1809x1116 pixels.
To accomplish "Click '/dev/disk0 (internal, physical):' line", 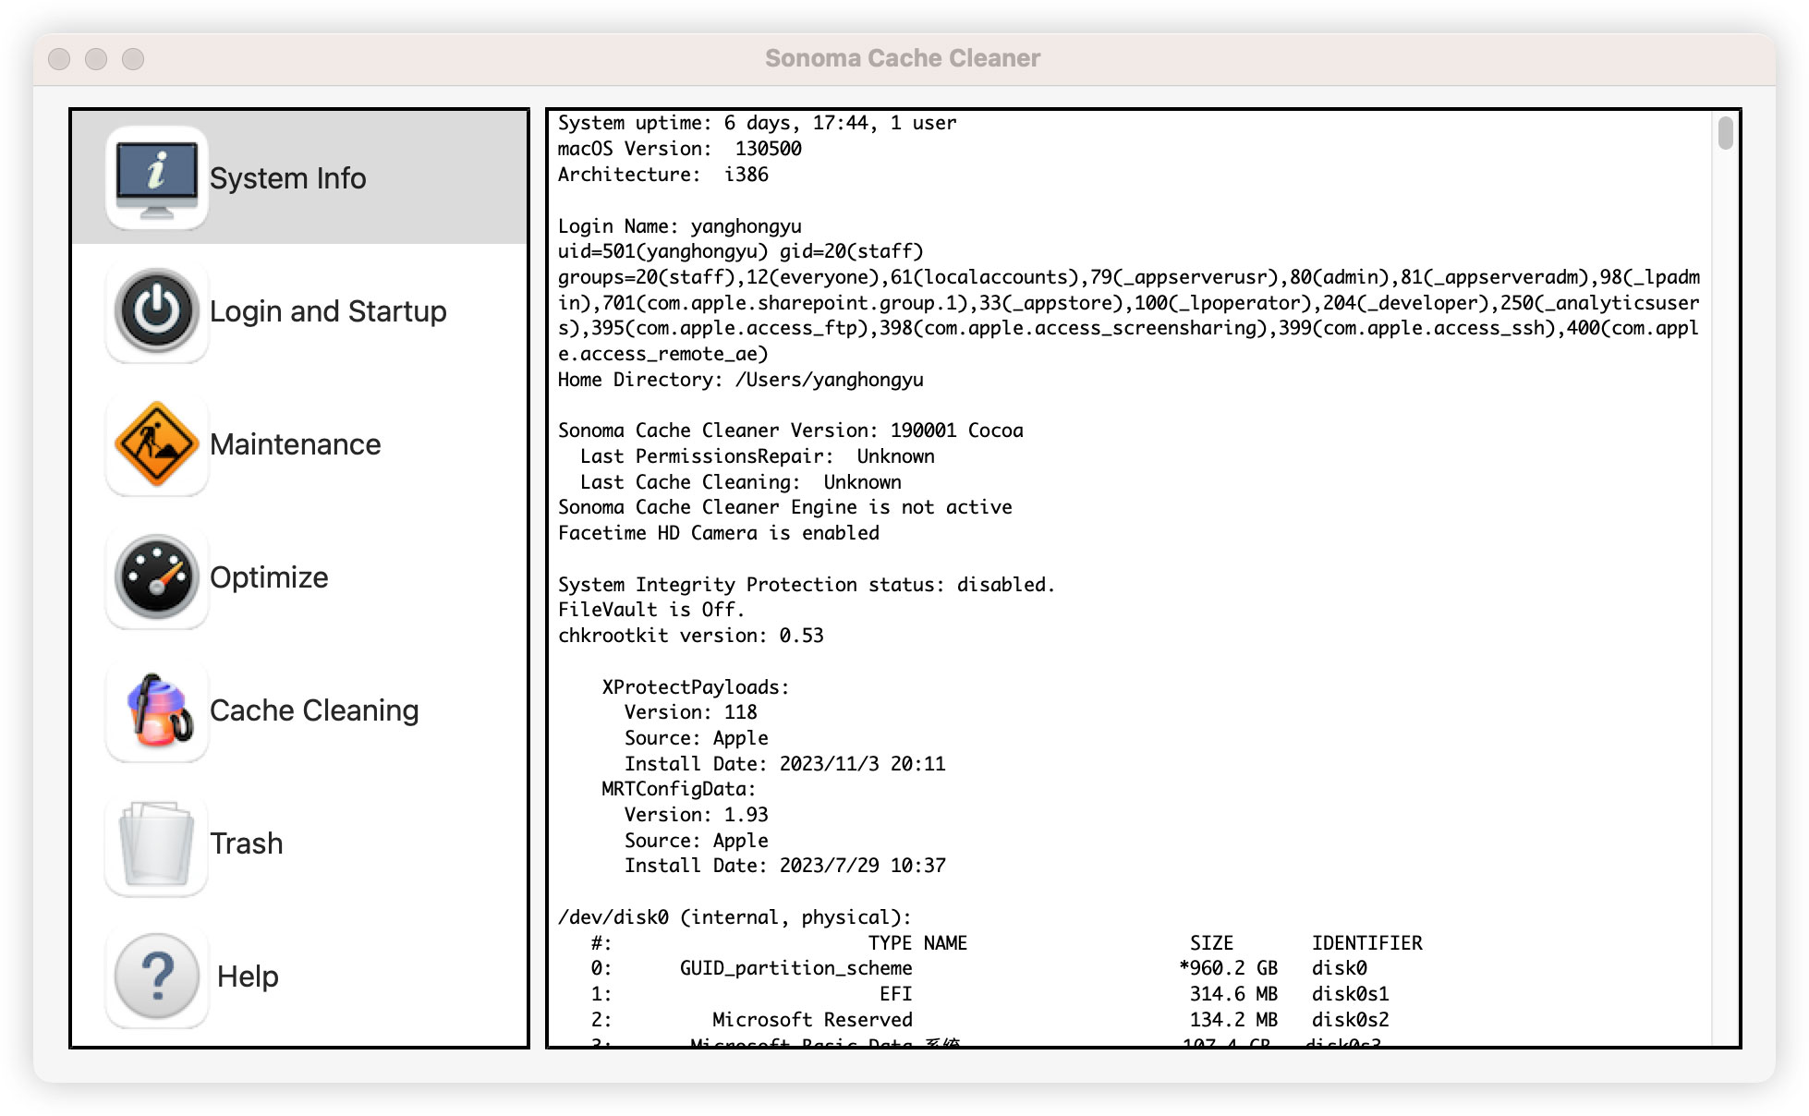I will click(735, 917).
